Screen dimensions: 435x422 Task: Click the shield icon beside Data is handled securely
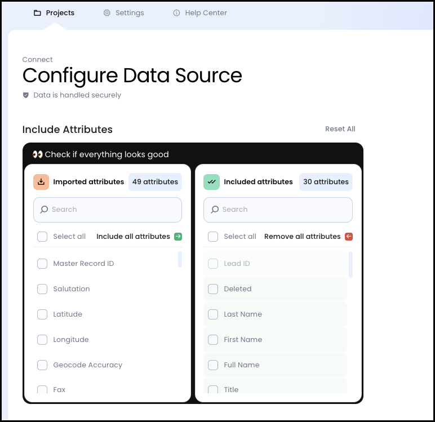coord(26,95)
